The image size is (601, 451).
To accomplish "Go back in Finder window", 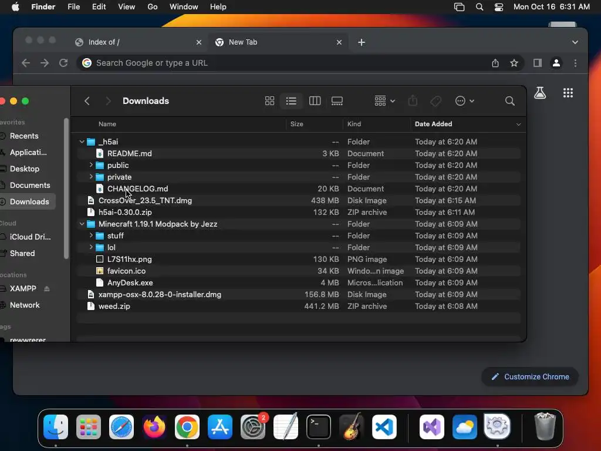I will 87,101.
